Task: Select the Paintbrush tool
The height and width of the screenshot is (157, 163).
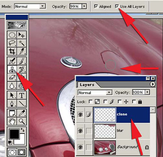Action: point(21,61)
